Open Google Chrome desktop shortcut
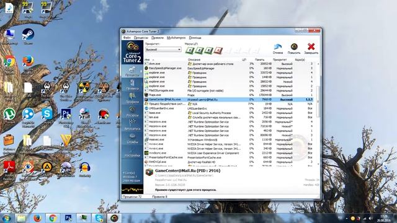The width and height of the screenshot is (397, 223). click(9, 64)
